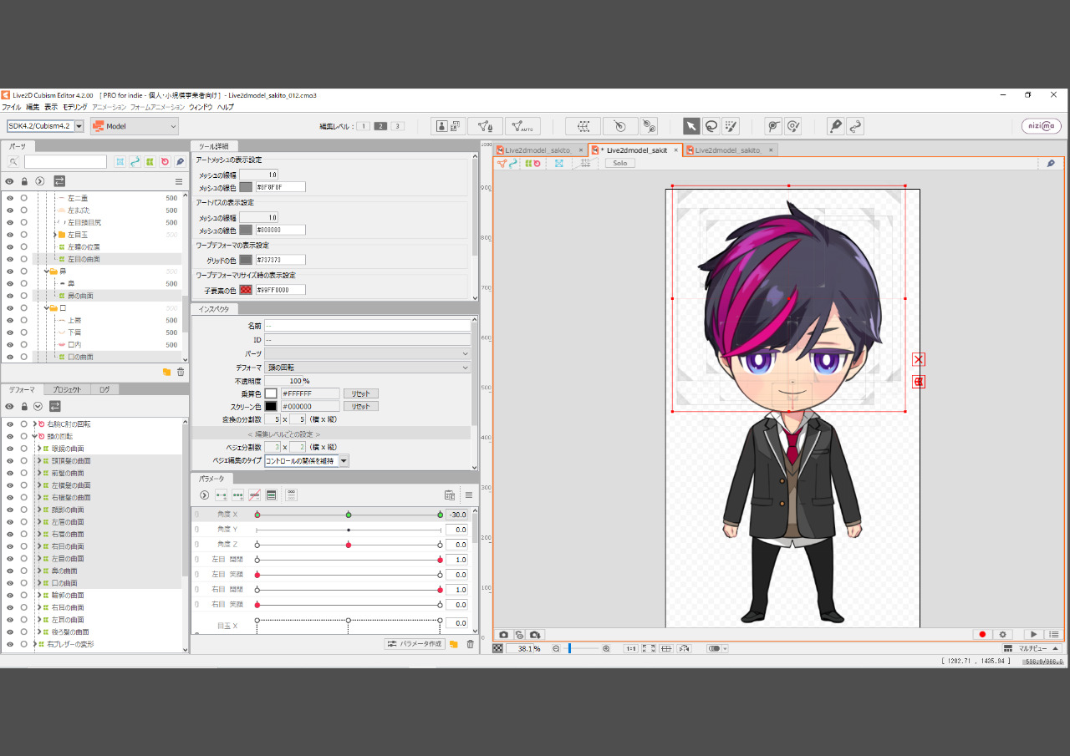Open the Model workspace dropdown

[135, 126]
